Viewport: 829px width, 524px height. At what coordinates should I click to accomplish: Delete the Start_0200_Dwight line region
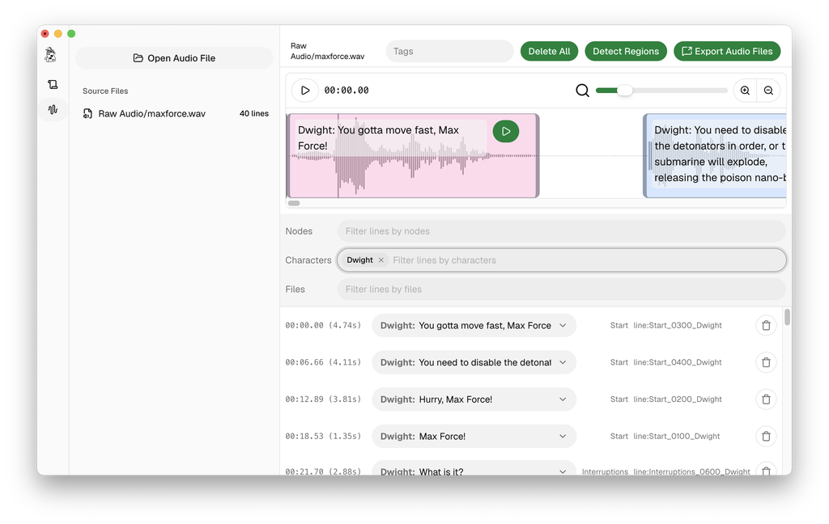[x=766, y=399]
